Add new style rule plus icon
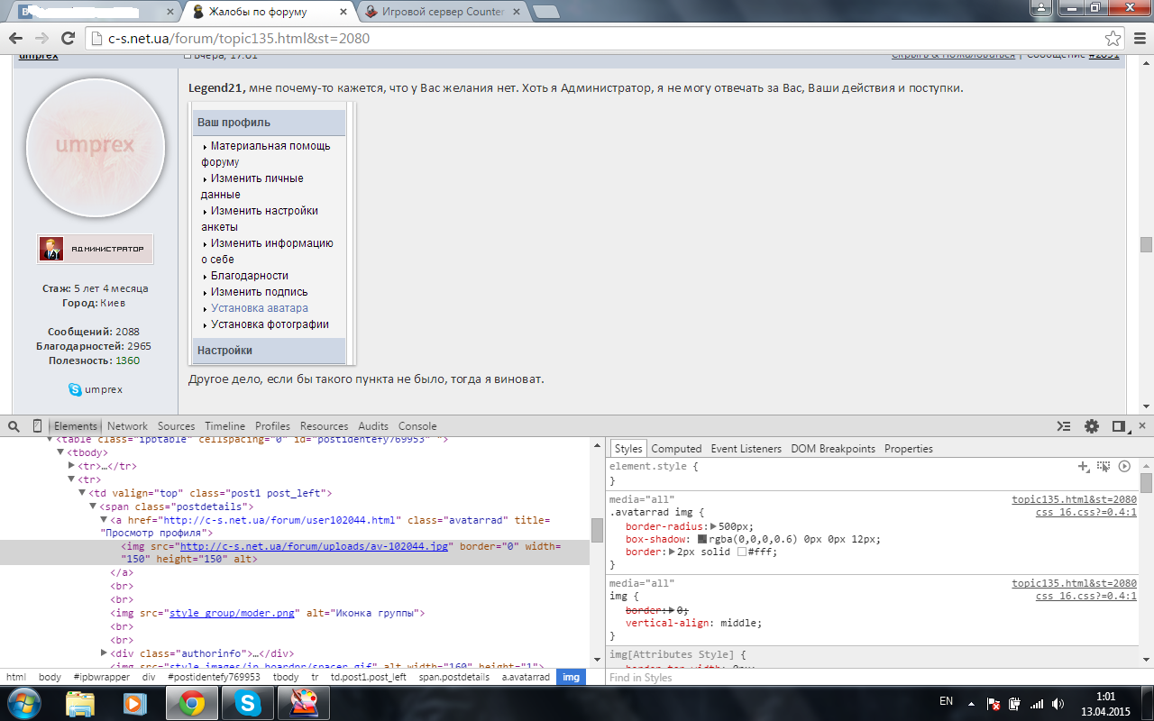This screenshot has height=721, width=1154. pos(1084,466)
